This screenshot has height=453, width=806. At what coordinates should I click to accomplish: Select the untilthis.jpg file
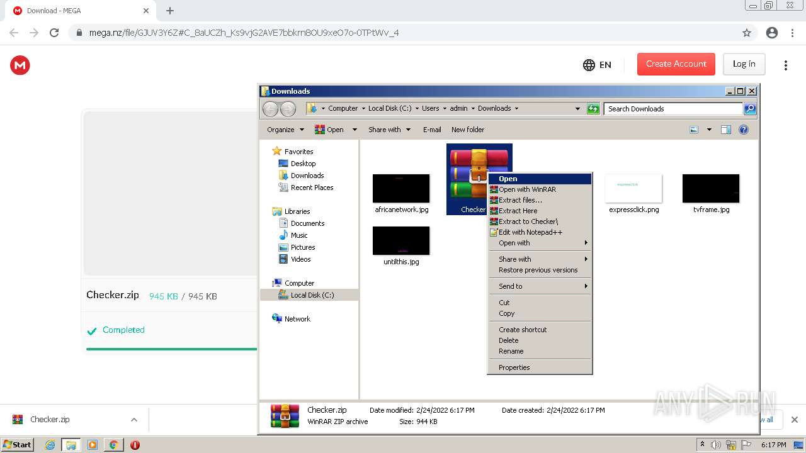coord(401,246)
